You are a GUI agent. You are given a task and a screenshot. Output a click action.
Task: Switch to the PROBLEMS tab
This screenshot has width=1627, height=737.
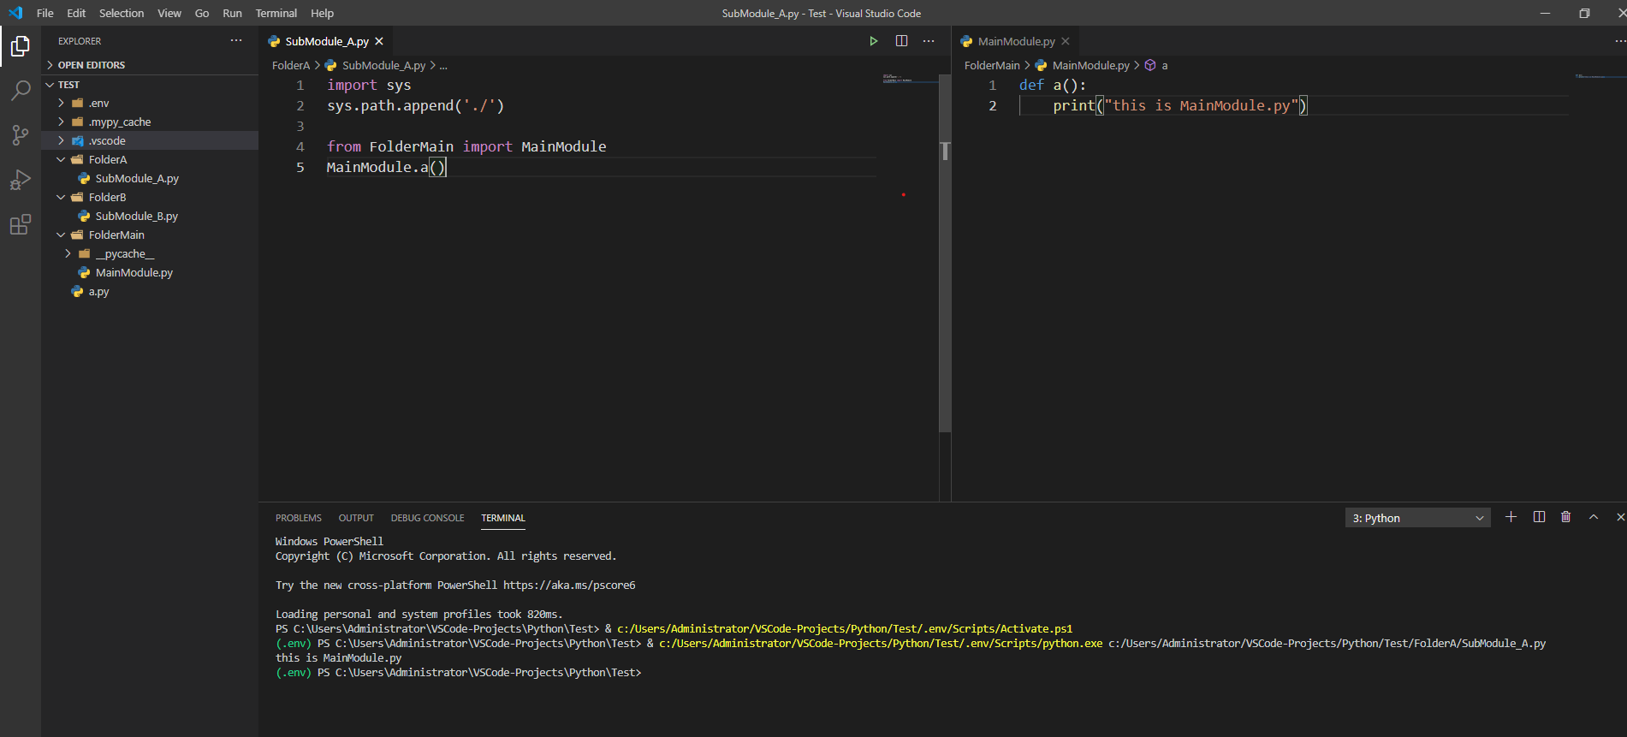298,518
